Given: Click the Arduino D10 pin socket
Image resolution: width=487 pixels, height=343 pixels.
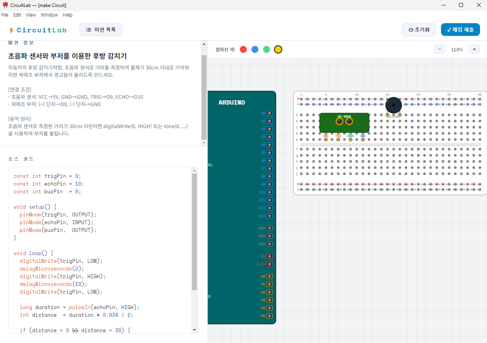Looking at the screenshot, I should (x=270, y=192).
